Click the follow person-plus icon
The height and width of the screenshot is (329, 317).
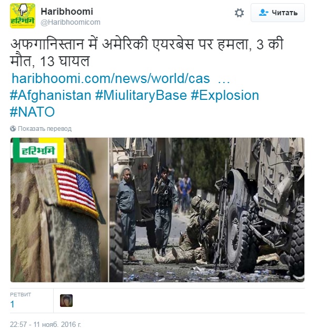point(263,13)
